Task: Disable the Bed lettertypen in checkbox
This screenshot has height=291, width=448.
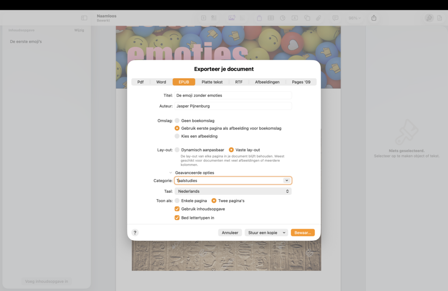Action: point(177,218)
